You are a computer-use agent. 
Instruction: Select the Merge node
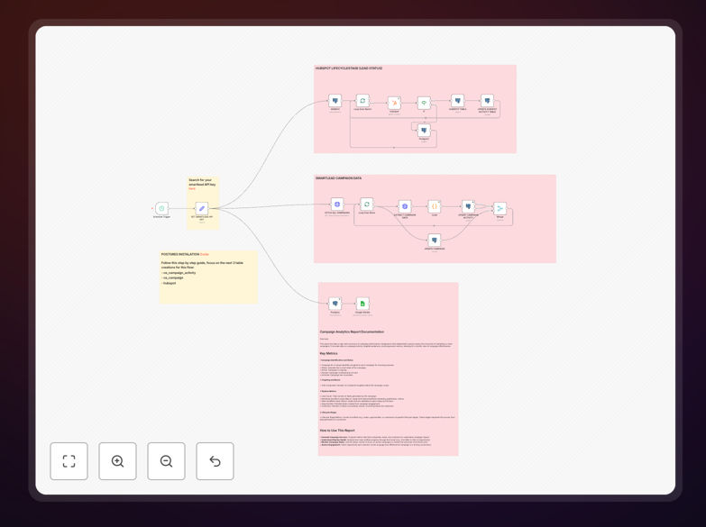click(x=500, y=208)
